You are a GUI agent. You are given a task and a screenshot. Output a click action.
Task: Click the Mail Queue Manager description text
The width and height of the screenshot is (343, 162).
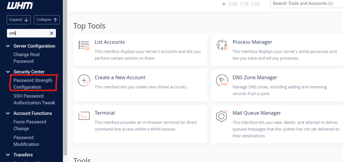[286, 129]
